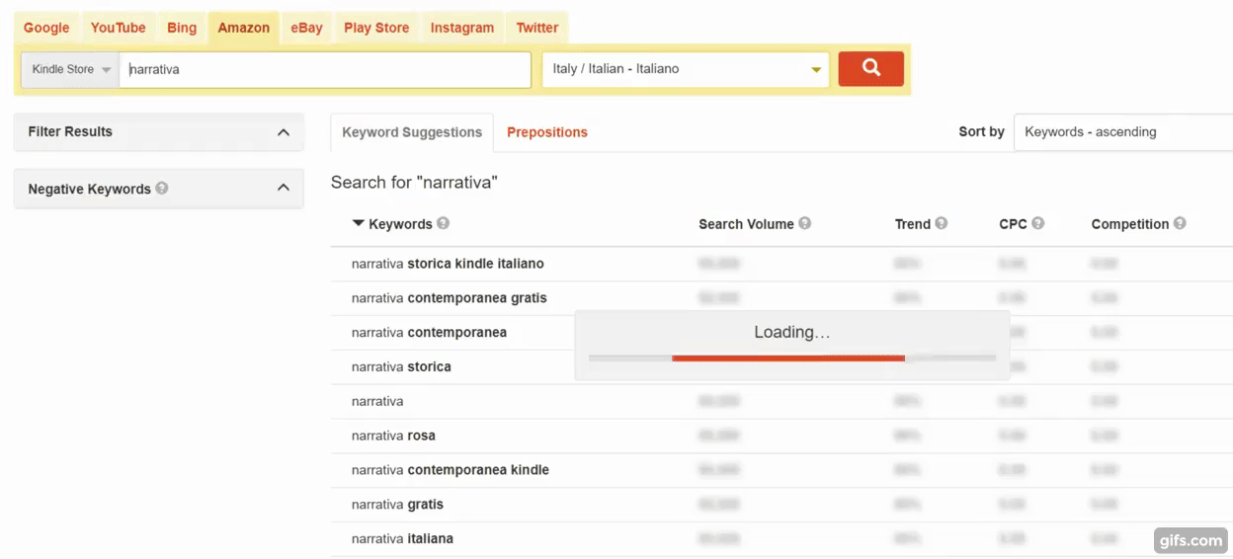This screenshot has height=559, width=1233.
Task: Click the narrativa search input field
Action: (326, 69)
